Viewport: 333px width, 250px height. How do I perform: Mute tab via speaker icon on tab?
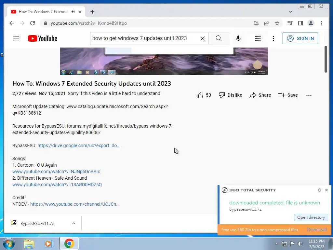tap(73, 12)
